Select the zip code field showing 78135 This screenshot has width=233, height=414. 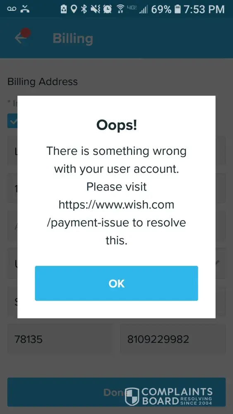(60, 339)
